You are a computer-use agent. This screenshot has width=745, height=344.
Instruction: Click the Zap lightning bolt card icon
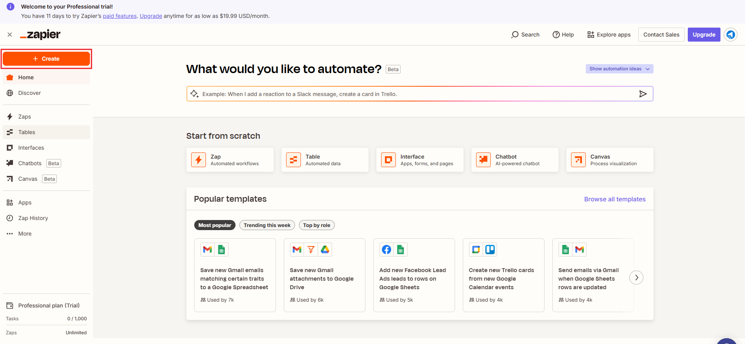point(199,160)
